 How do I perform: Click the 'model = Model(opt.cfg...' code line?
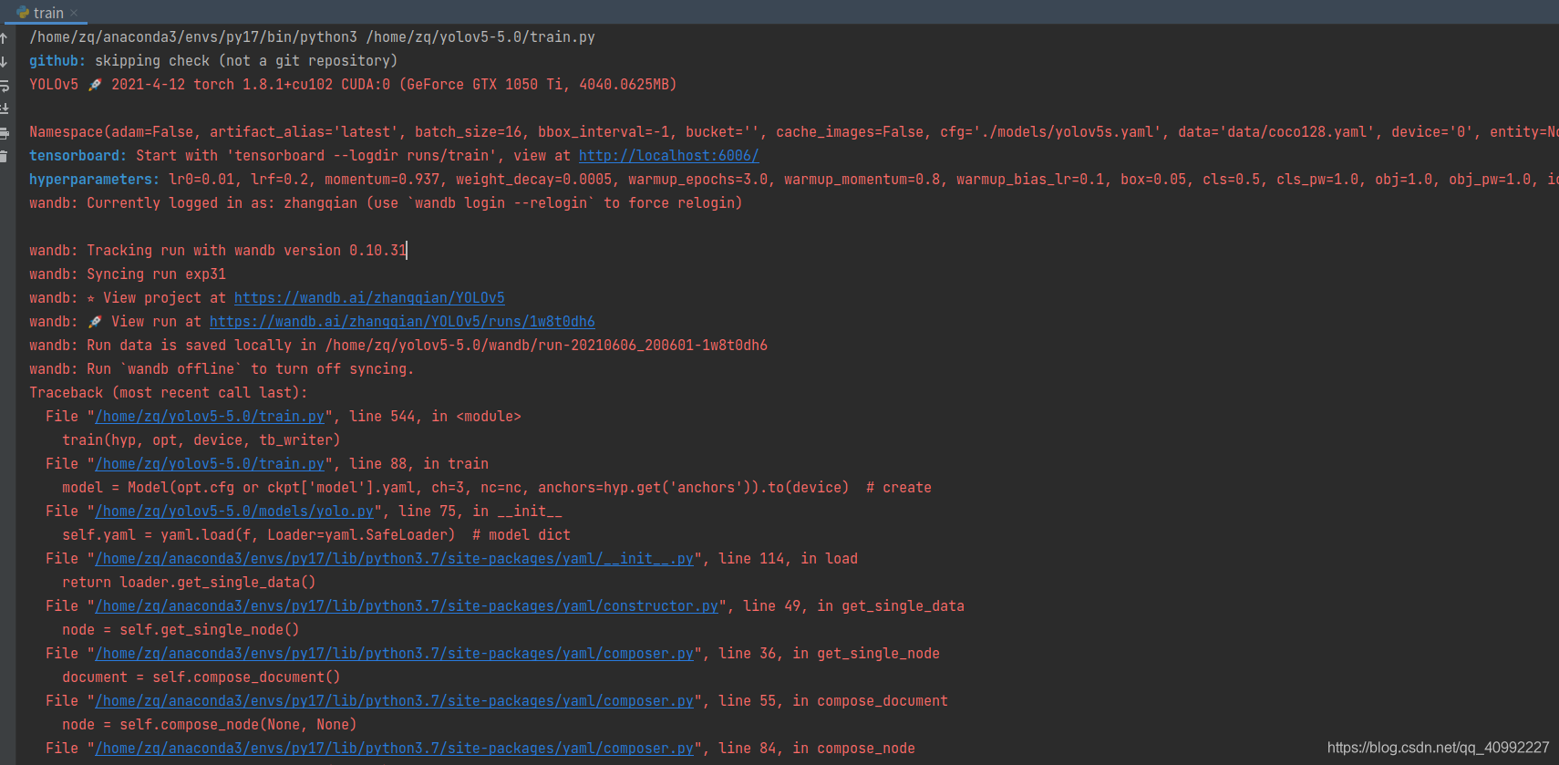point(497,488)
